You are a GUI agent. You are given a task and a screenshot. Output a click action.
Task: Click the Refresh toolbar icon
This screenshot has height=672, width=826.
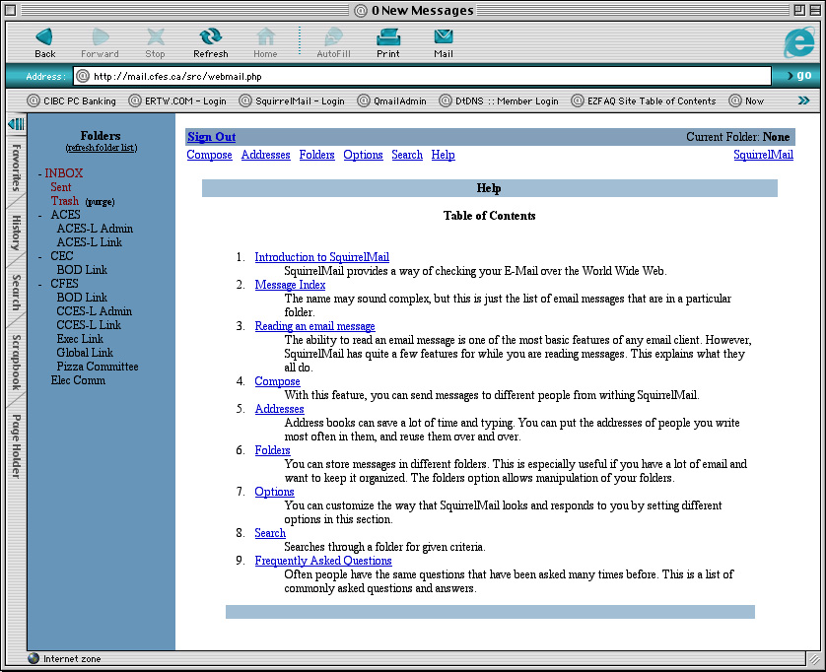(210, 36)
